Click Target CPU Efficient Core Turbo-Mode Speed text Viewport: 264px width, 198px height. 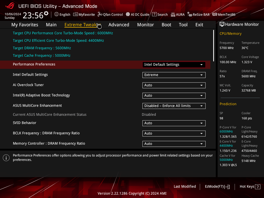click(x=58, y=40)
